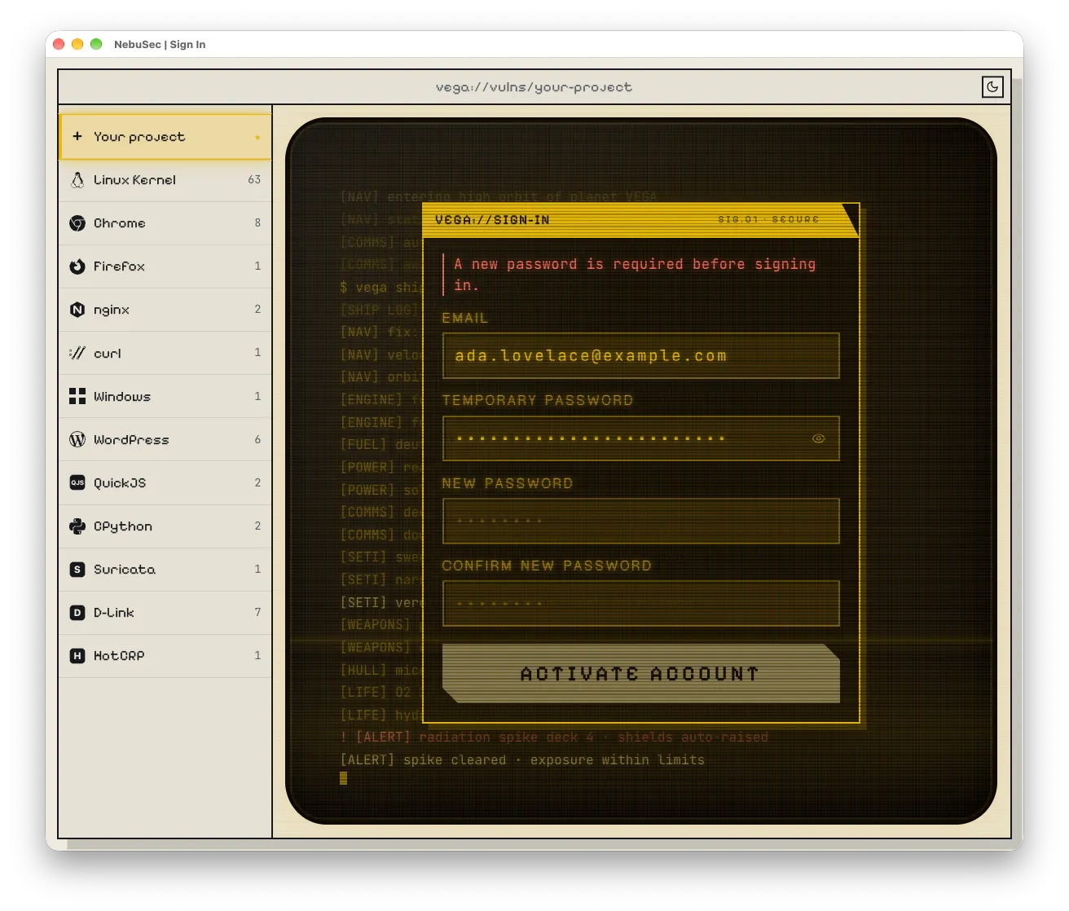This screenshot has width=1069, height=911.
Task: Focus the New Password field
Action: pyautogui.click(x=640, y=521)
